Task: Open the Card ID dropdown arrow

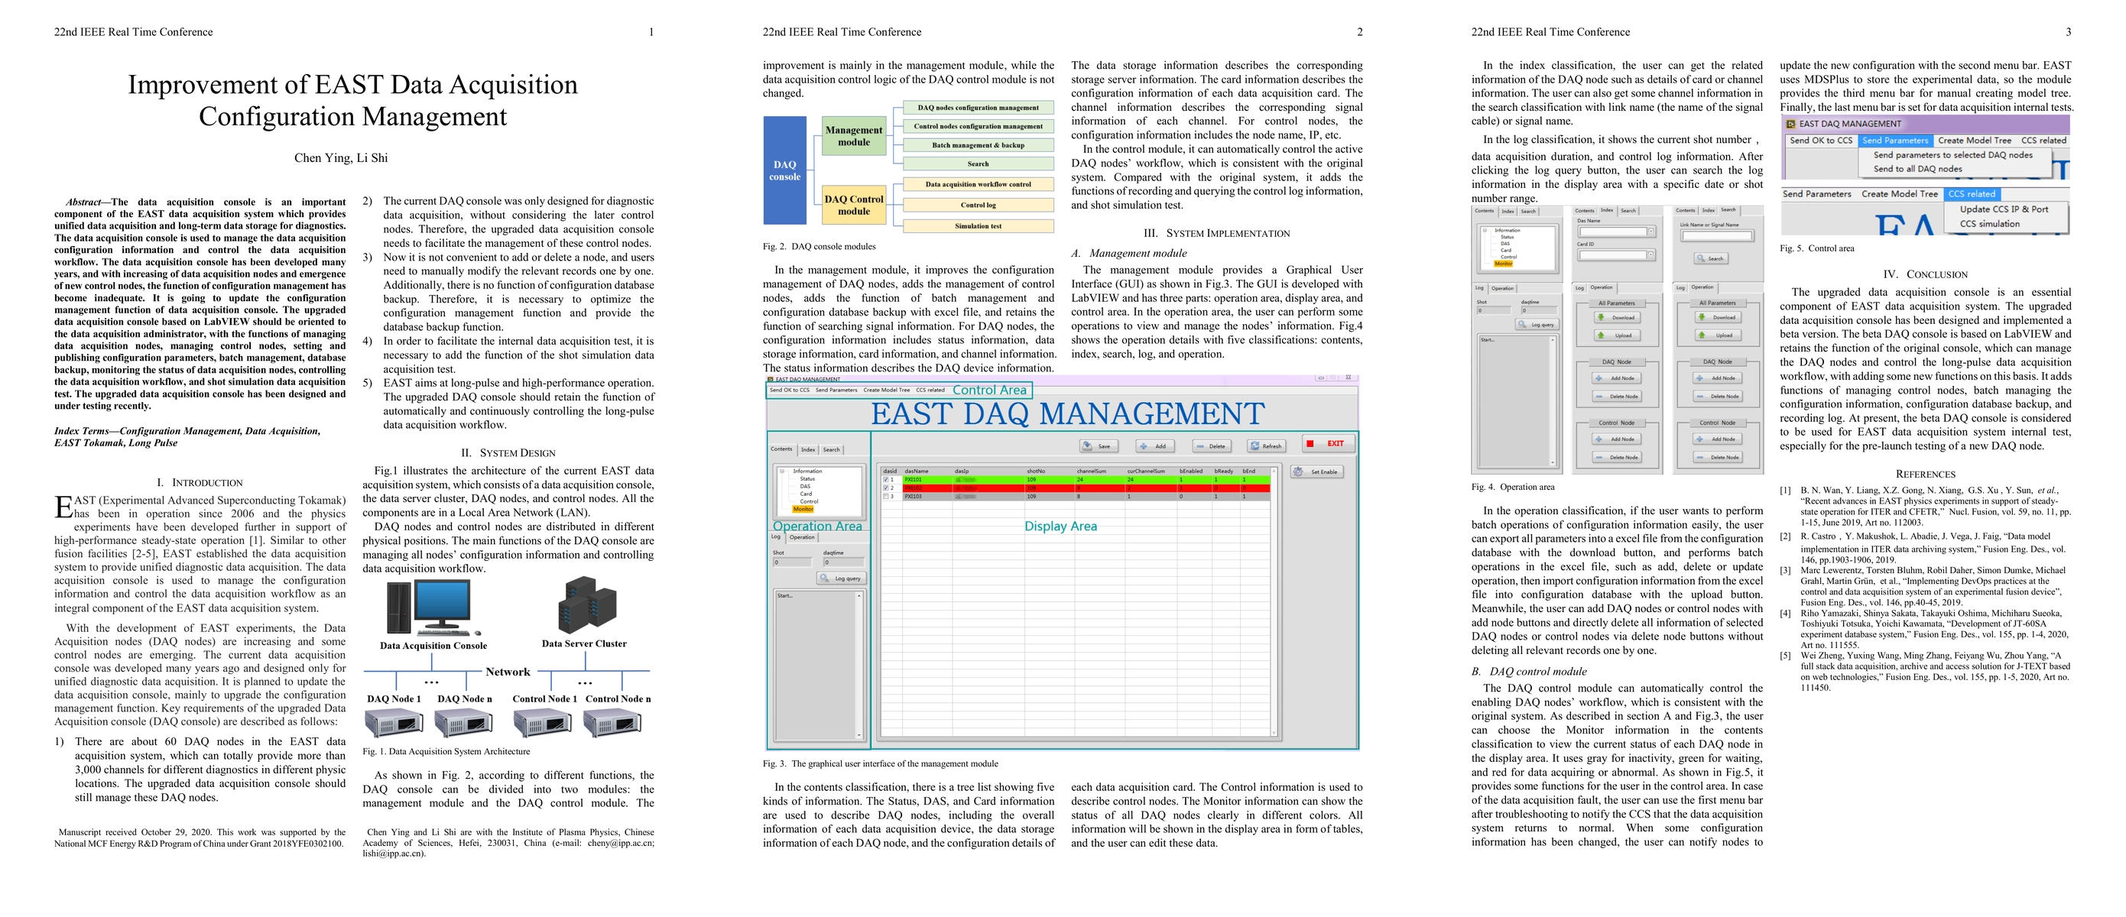Action: pos(1650,254)
